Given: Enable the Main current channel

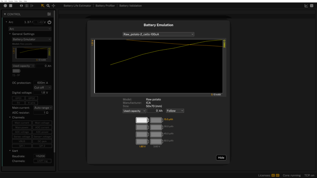Looking at the screenshot, I should [22, 123].
